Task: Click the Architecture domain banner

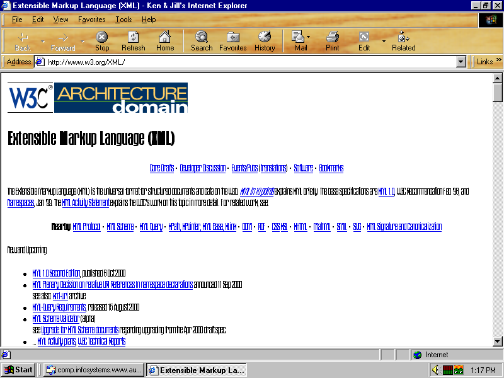Action: tap(121, 98)
